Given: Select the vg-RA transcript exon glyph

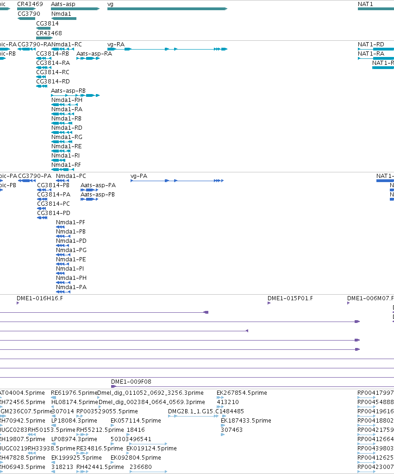Looking at the screenshot, I should click(168, 49).
